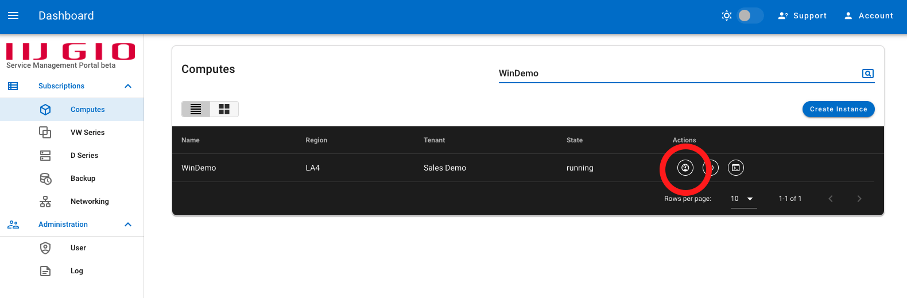
Task: Click the sun brightness icon
Action: [727, 16]
